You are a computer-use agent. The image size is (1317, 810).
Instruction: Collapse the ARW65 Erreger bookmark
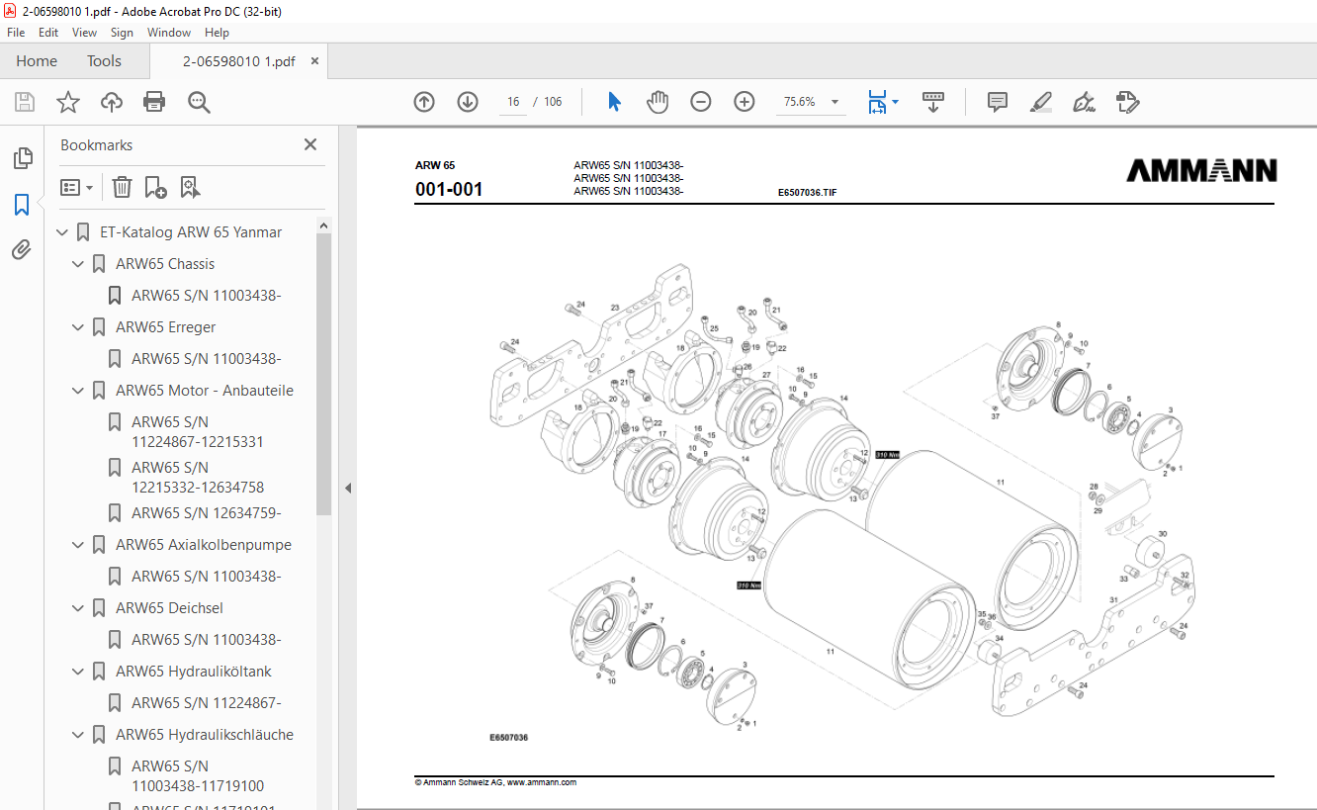[x=78, y=327]
